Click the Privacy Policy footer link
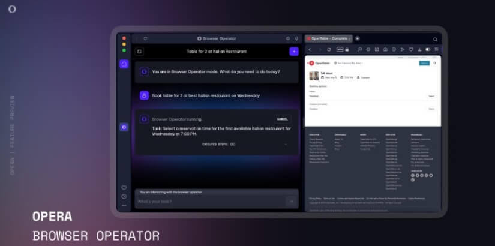Viewport: 495px width, 246px height. coord(315,199)
